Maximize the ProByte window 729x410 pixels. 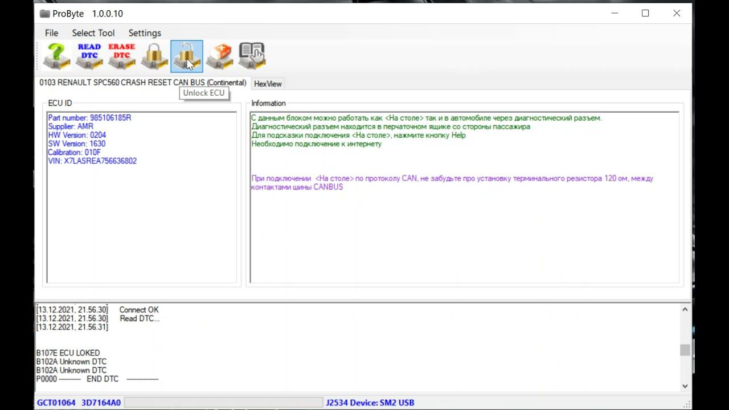[645, 13]
